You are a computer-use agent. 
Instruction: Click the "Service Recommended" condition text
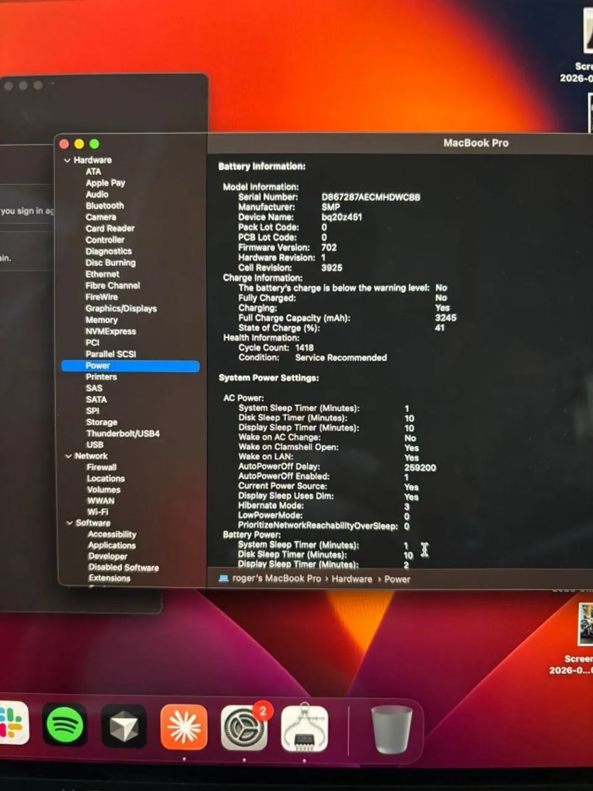click(341, 358)
